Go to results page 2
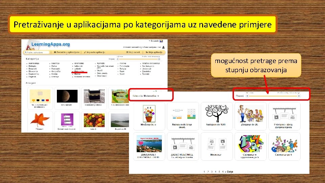325x183 pixels. coord(208,171)
